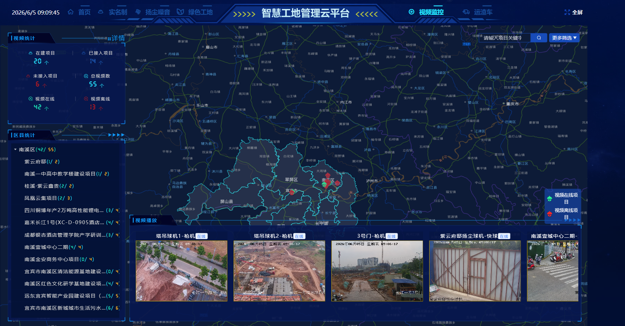Click the 视频在线 count 42

pos(38,107)
